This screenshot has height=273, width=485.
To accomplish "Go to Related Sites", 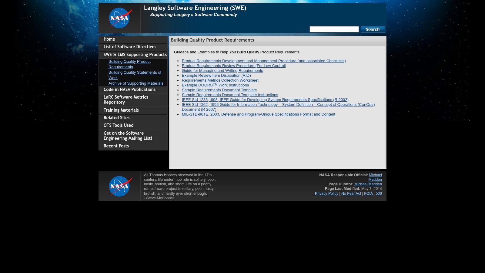I will click(x=133, y=118).
